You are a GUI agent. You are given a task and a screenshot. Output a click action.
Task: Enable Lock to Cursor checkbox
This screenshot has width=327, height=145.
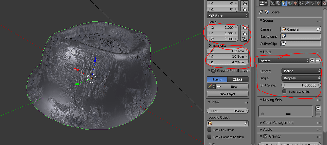tap(209, 130)
